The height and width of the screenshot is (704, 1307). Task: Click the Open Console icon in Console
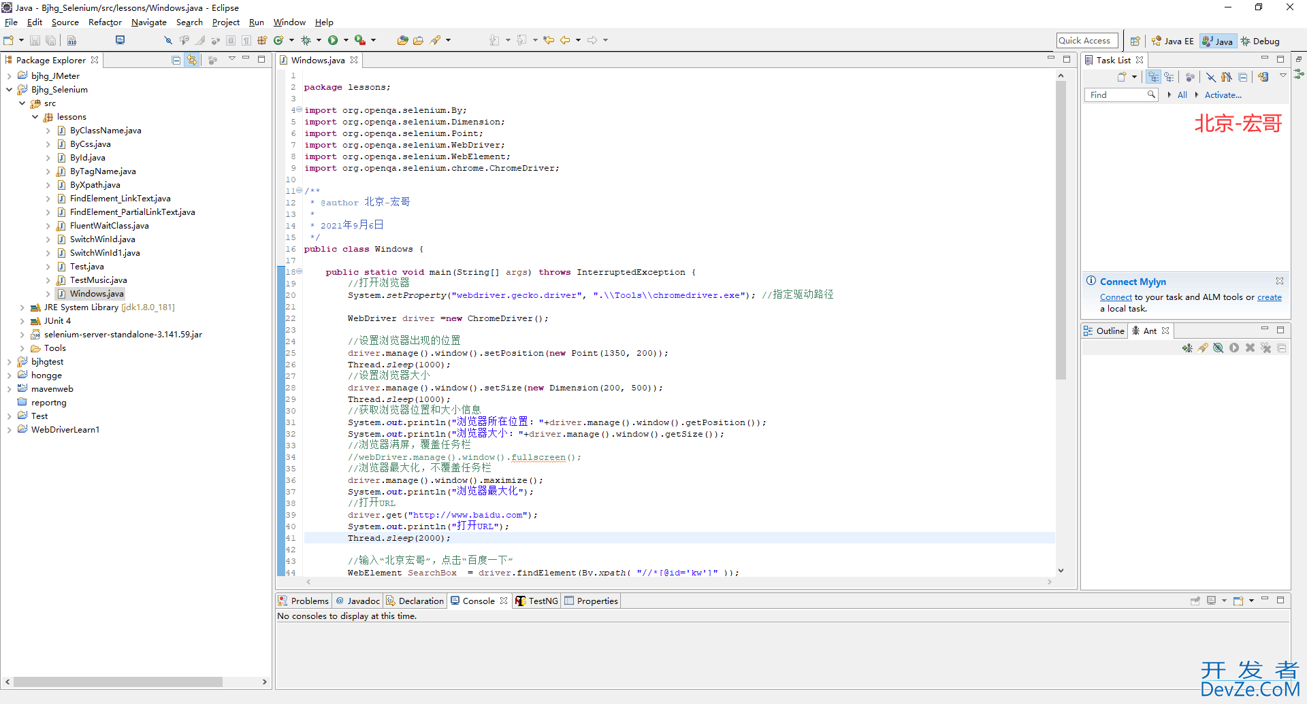click(1238, 601)
